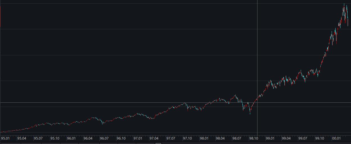This screenshot has height=144, width=351.
Task: Click the 99.10 date marker
Action: coord(320,138)
